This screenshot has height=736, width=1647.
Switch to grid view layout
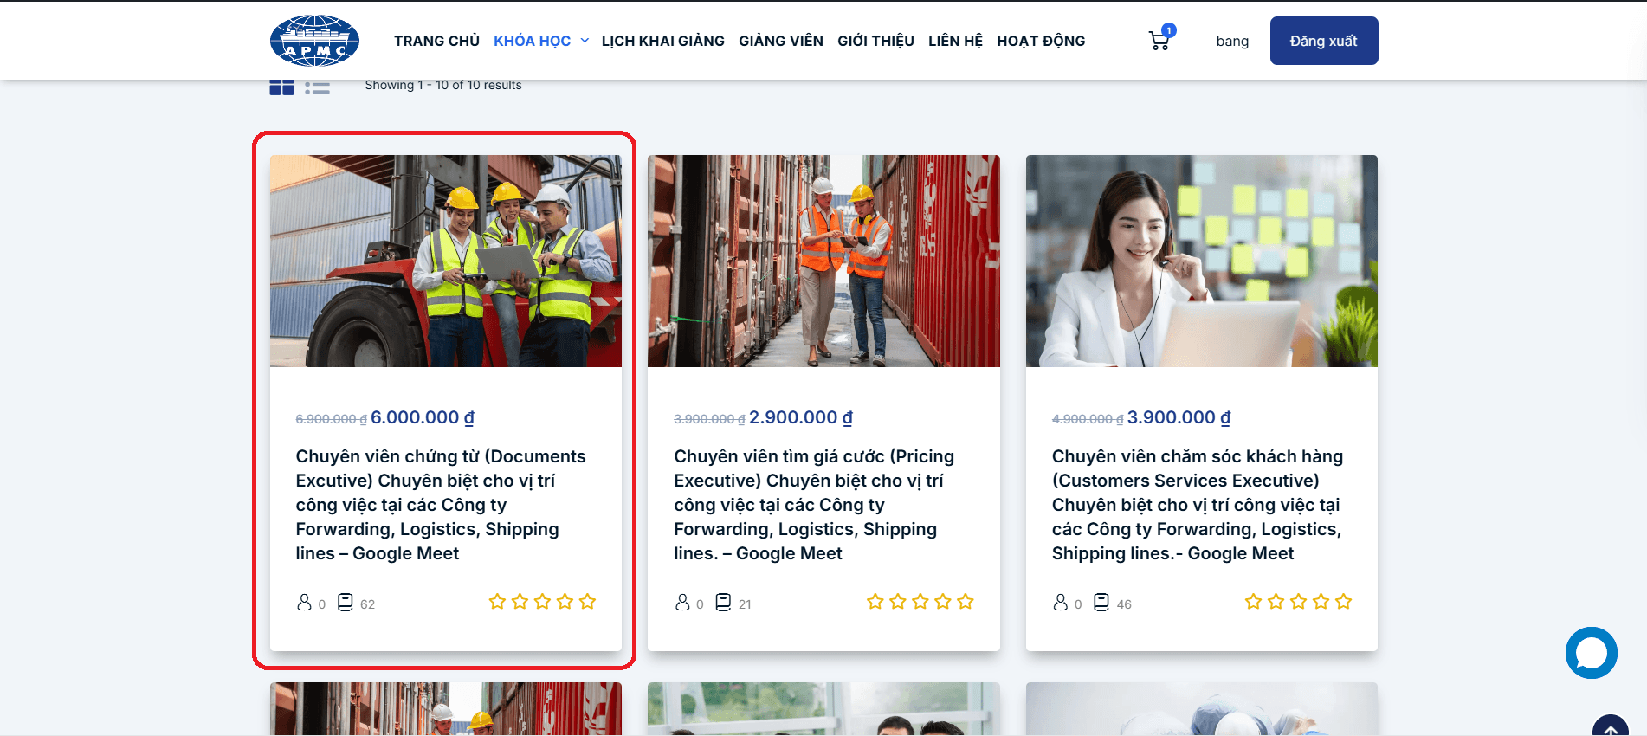pos(281,87)
